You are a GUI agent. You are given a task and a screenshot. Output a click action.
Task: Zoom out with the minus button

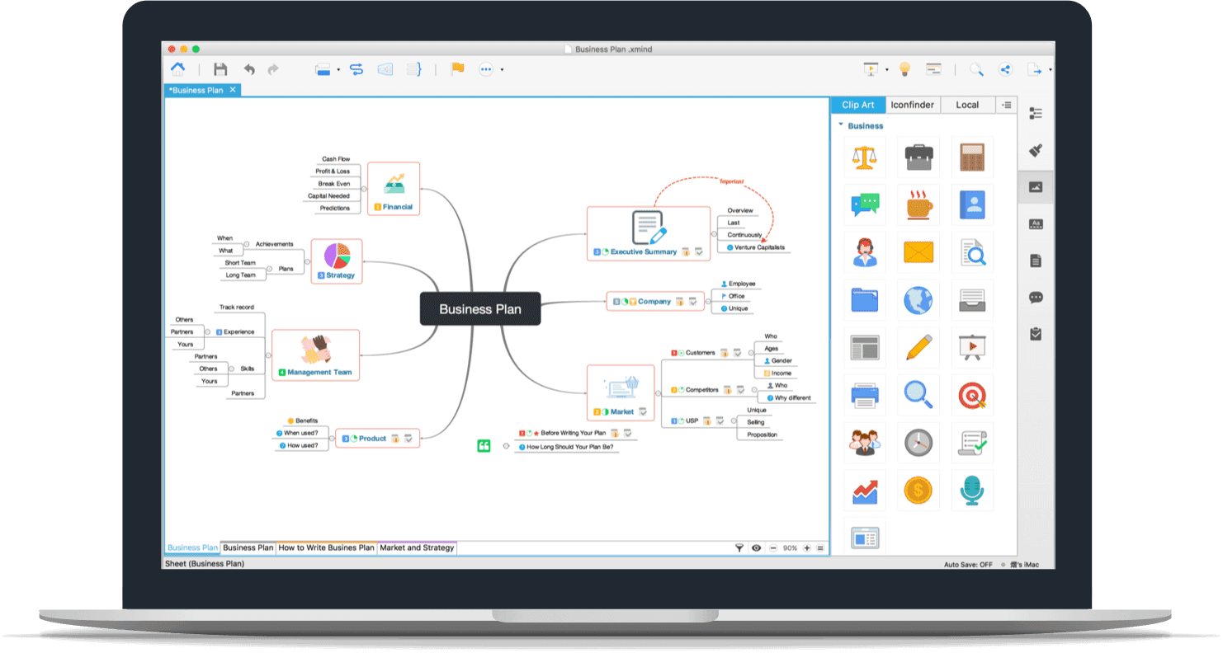[x=773, y=548]
